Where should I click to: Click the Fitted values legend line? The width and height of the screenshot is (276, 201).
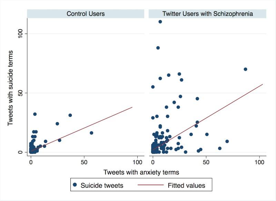pos(150,185)
